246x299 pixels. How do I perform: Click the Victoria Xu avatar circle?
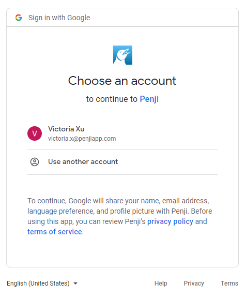point(35,133)
